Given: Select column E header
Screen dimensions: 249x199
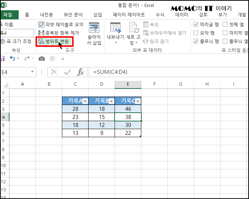Looking at the screenshot, I should 128,84.
